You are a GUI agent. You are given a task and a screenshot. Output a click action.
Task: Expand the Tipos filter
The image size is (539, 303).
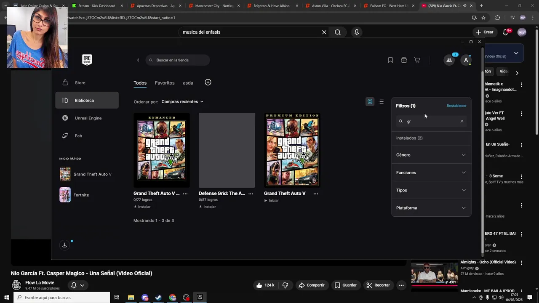(x=431, y=190)
